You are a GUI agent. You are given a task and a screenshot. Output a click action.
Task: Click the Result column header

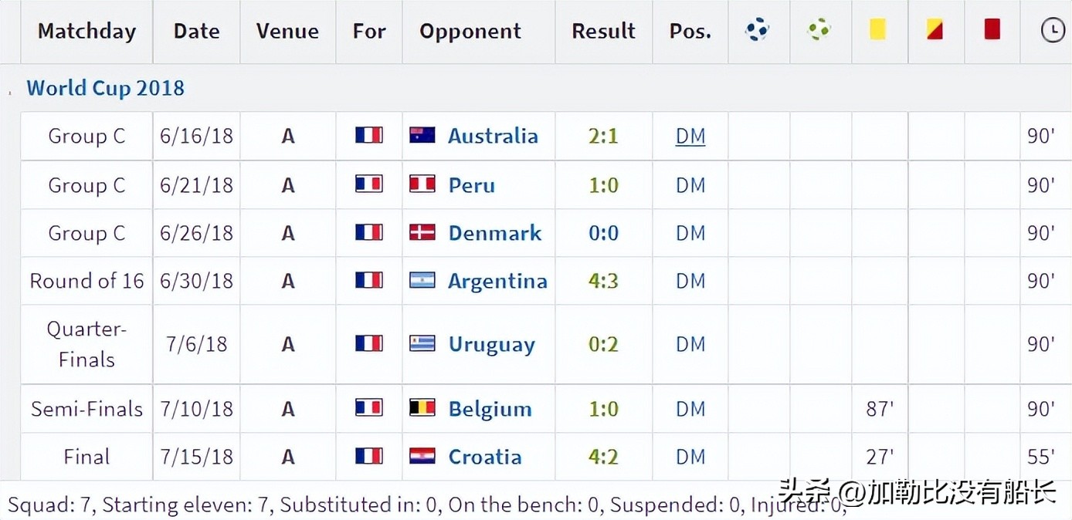[603, 31]
